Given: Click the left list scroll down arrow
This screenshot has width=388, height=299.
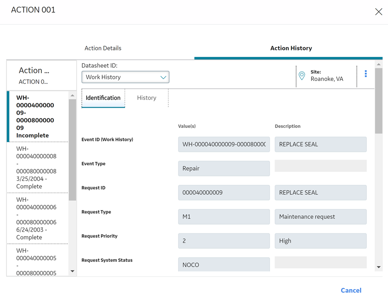Looking at the screenshot, I should click(x=72, y=271).
